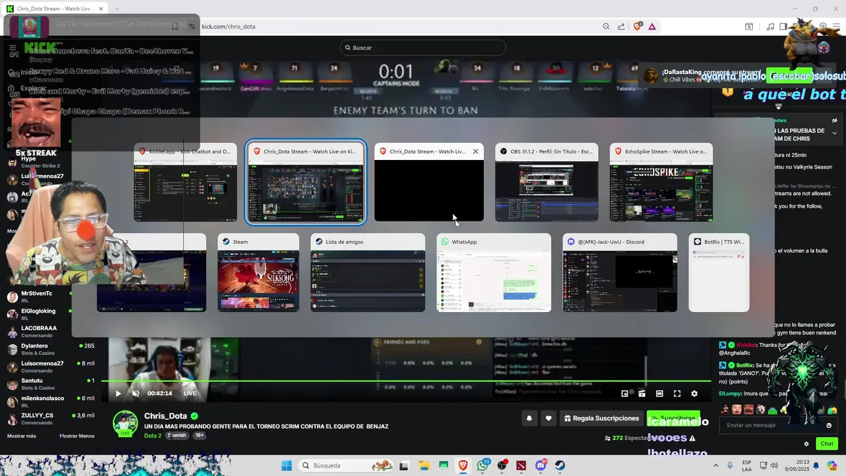Viewport: 846px width, 476px height.
Task: Switch to the EchoSpike Stream window
Action: pyautogui.click(x=661, y=182)
